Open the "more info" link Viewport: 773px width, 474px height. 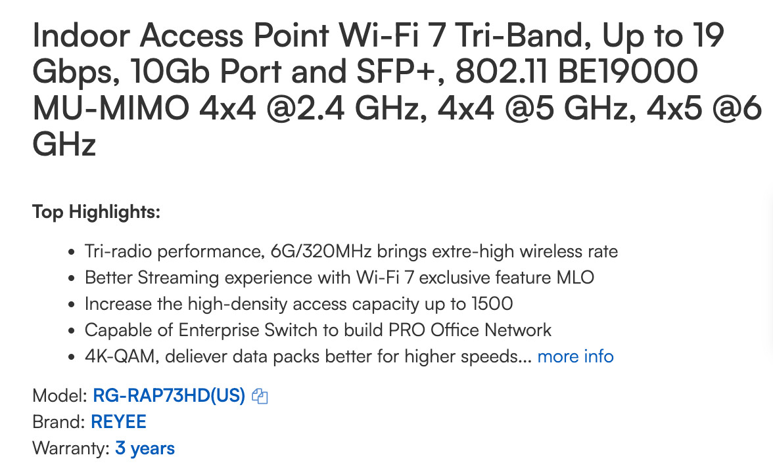pyautogui.click(x=575, y=356)
